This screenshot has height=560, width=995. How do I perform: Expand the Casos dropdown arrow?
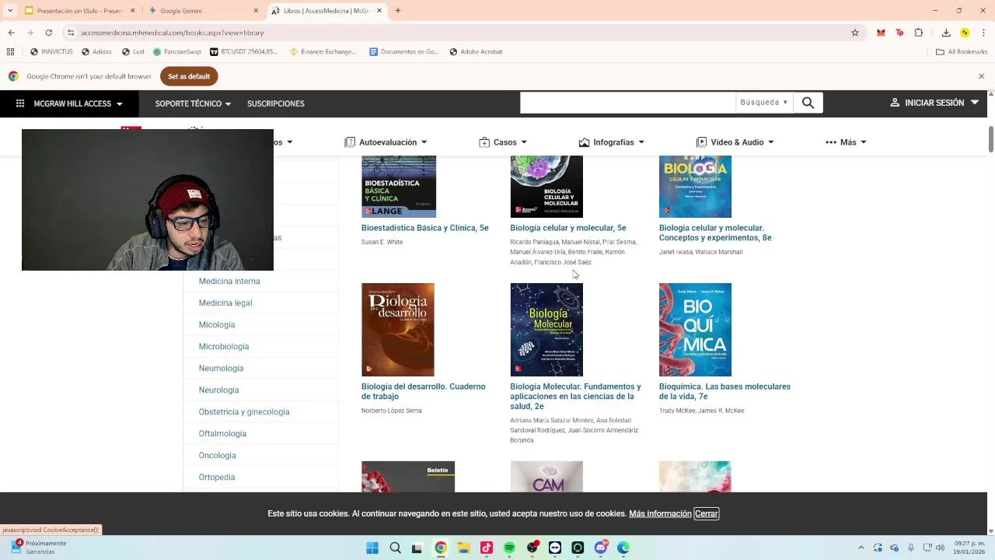pos(524,142)
